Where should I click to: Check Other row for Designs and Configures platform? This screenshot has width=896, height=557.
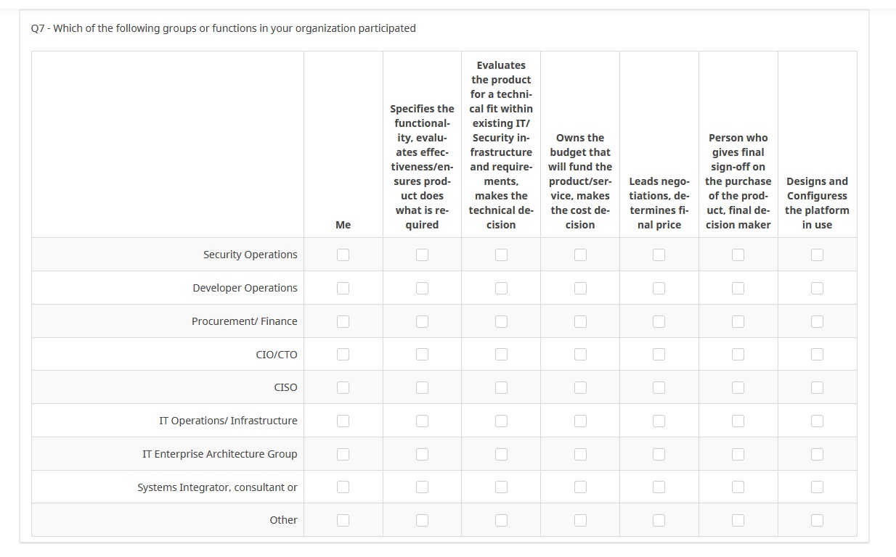(817, 520)
